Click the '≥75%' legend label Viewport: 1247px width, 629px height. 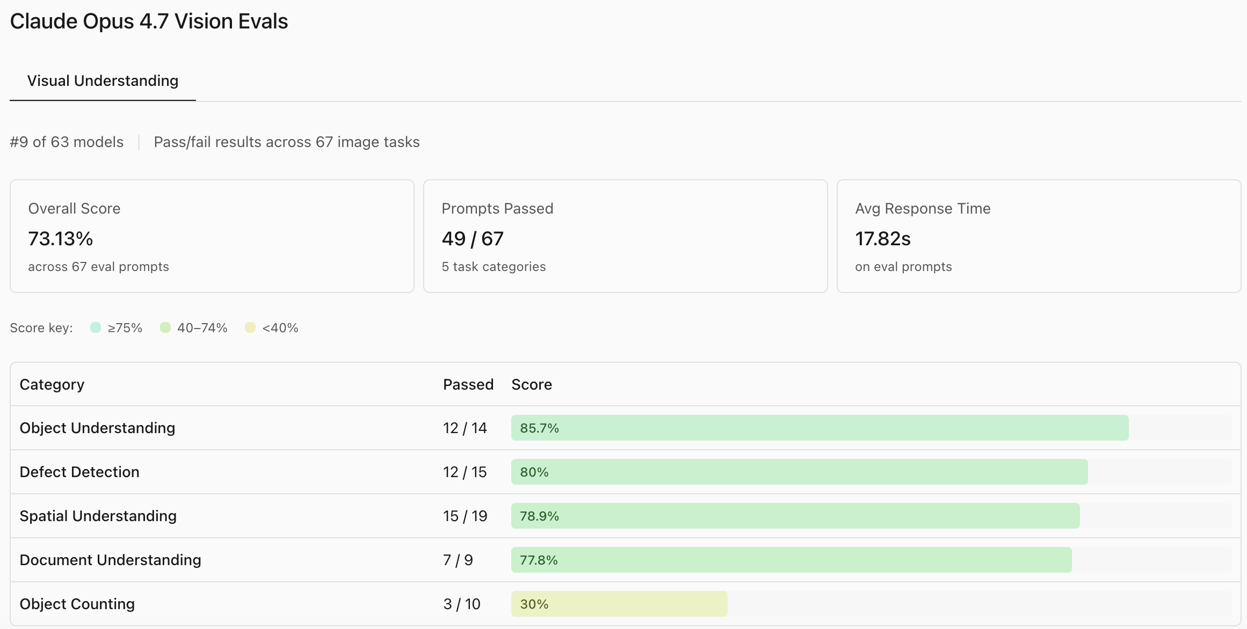[x=125, y=328]
